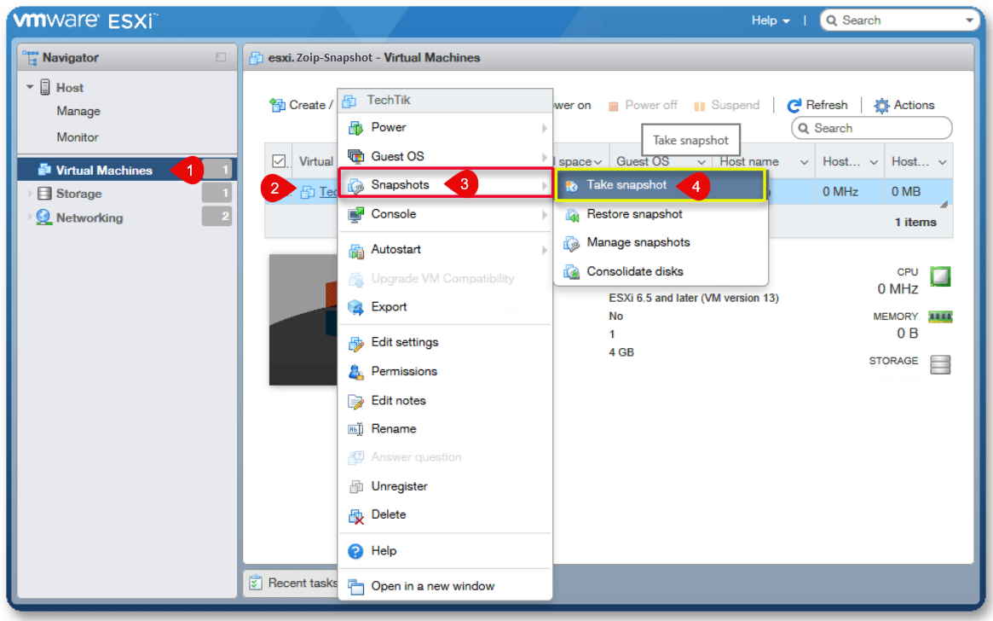Expand the Networking tree node
This screenshot has width=993, height=621.
(x=29, y=218)
